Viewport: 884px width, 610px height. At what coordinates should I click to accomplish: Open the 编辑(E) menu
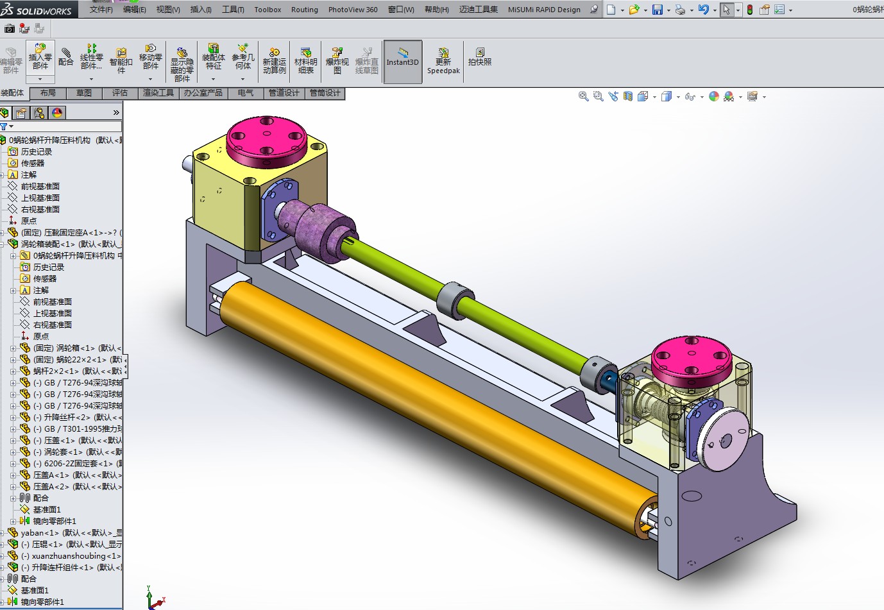point(134,10)
